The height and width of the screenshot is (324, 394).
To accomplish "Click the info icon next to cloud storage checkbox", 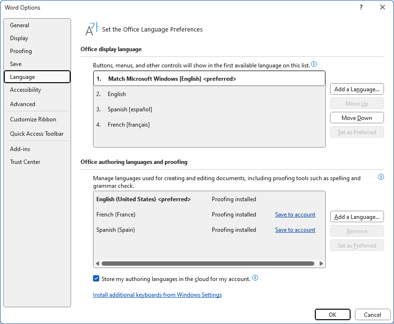I will (x=255, y=278).
